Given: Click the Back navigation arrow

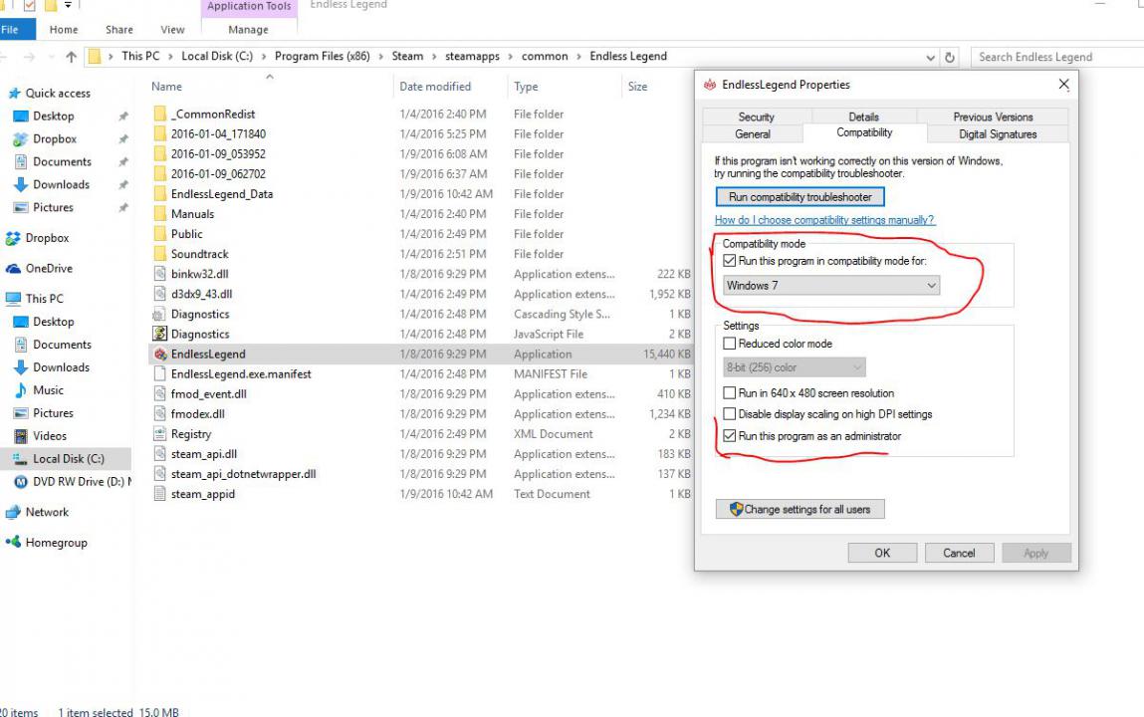Looking at the screenshot, I should (3, 57).
